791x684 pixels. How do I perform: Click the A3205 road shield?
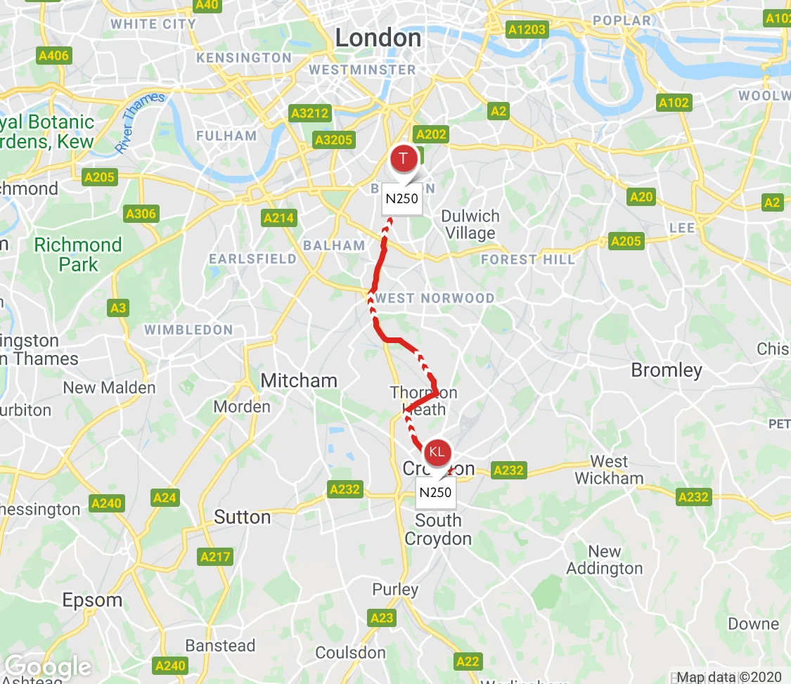[333, 140]
